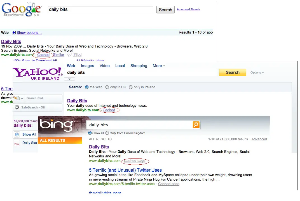Click Bing's orange ALL RESULTS tab
Screen dimensions: 300x201
(x=60, y=140)
